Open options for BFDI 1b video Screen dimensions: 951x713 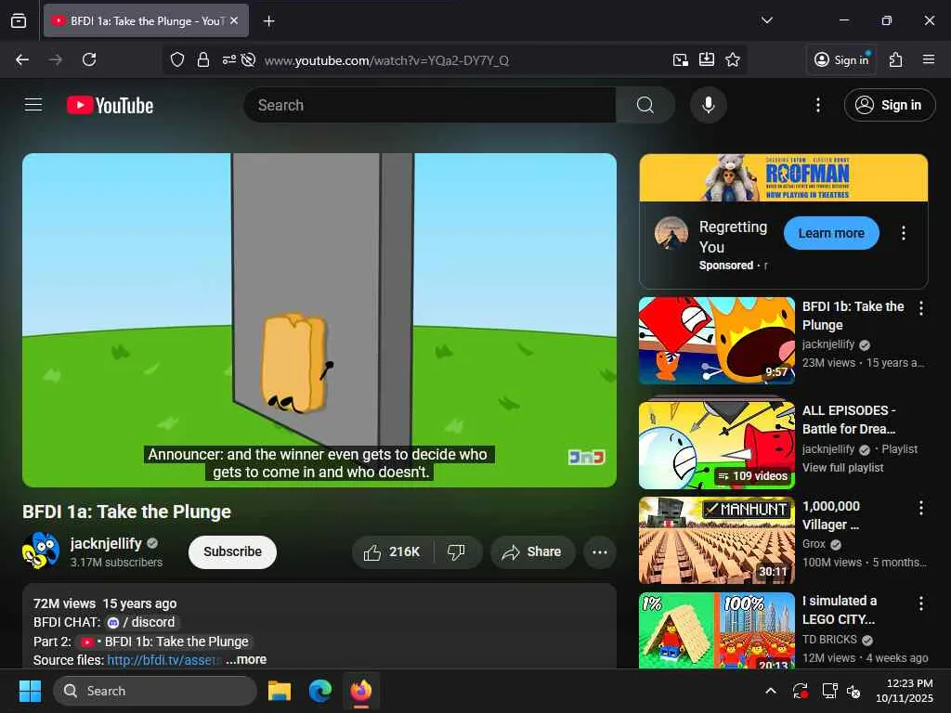coord(920,308)
